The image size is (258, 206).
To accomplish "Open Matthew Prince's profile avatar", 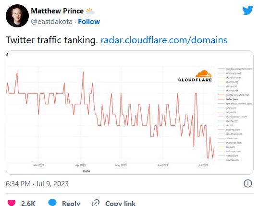I will (x=17, y=16).
